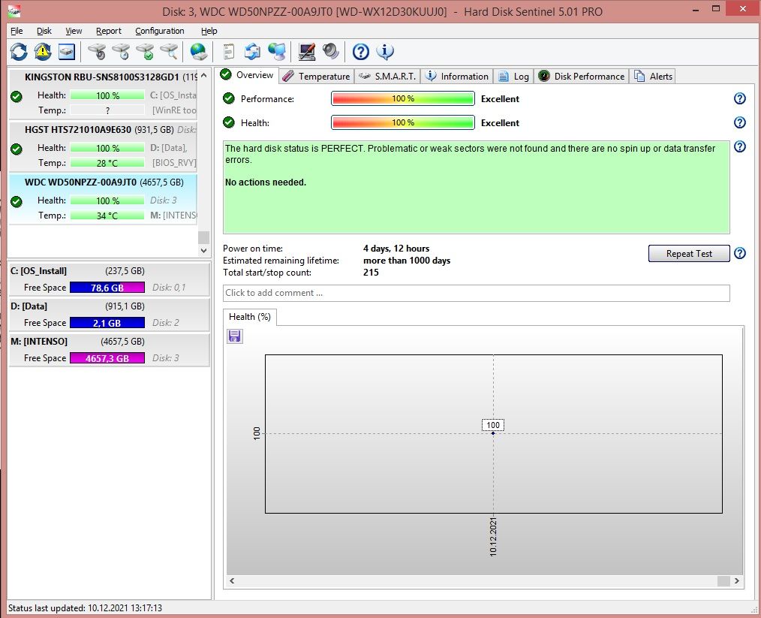Click the blue info bubble toolbar icon
This screenshot has width=761, height=618.
tap(385, 52)
